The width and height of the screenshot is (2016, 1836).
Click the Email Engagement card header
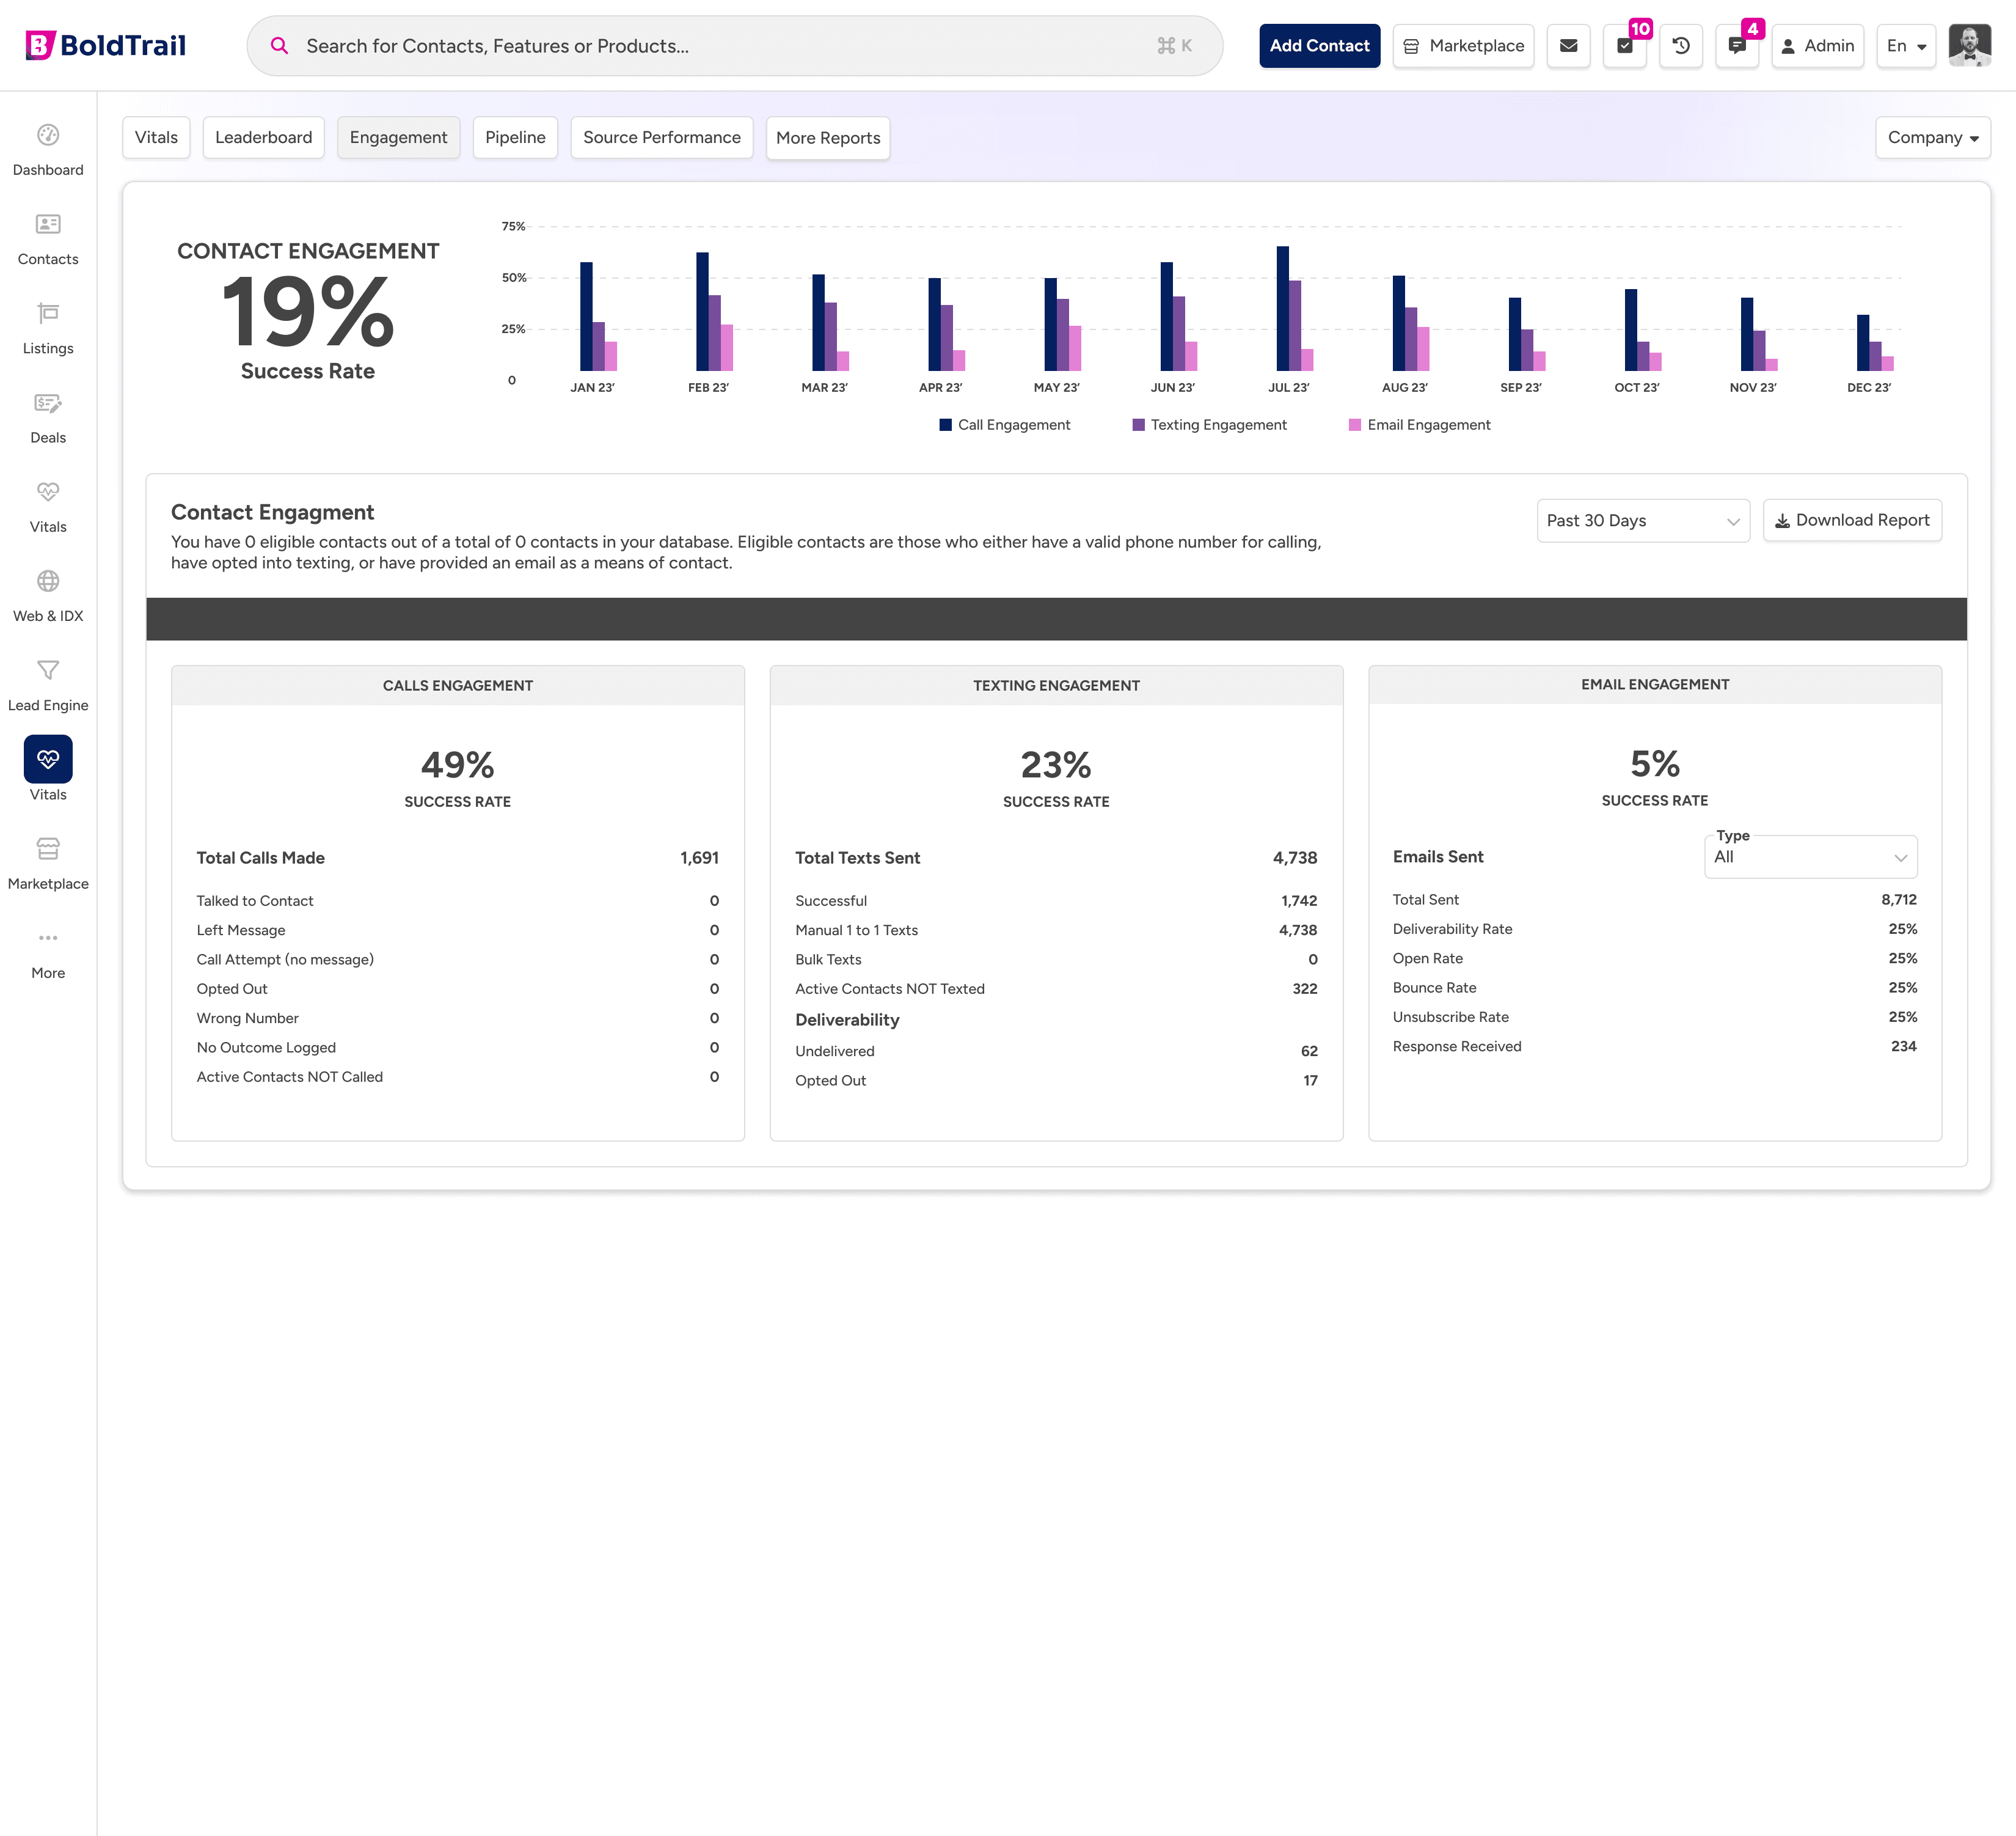pyautogui.click(x=1655, y=685)
